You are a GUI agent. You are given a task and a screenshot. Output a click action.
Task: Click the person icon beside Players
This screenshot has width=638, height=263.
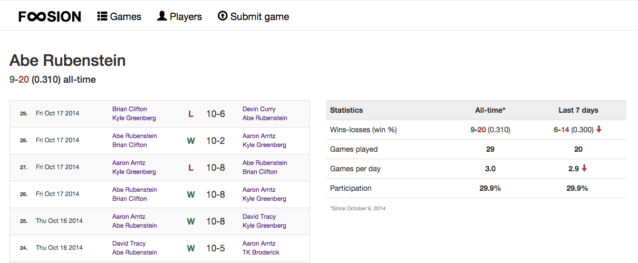(162, 16)
